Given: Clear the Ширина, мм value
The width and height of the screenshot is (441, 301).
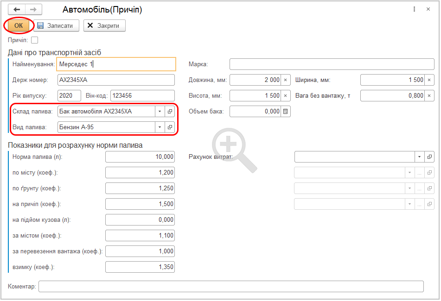Looking at the screenshot, I should (x=429, y=80).
